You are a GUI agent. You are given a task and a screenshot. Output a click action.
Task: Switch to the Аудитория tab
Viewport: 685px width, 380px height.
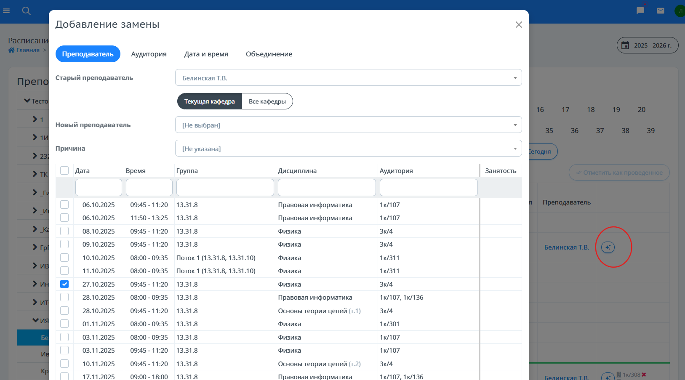point(149,54)
